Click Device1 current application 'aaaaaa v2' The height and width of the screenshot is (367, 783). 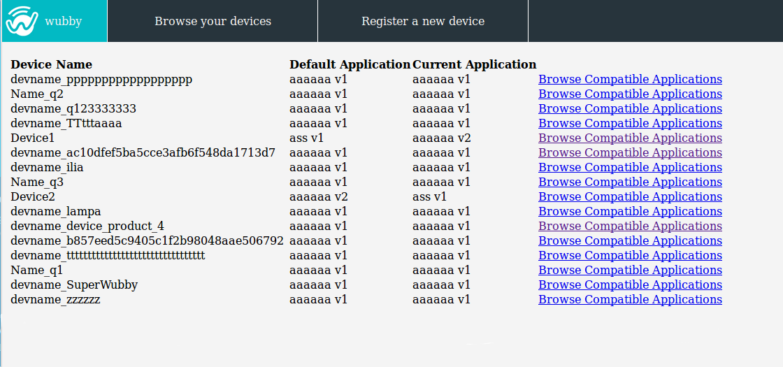pos(441,138)
